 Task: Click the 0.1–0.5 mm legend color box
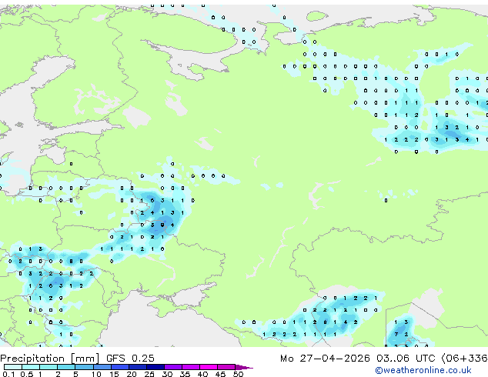click(13, 367)
